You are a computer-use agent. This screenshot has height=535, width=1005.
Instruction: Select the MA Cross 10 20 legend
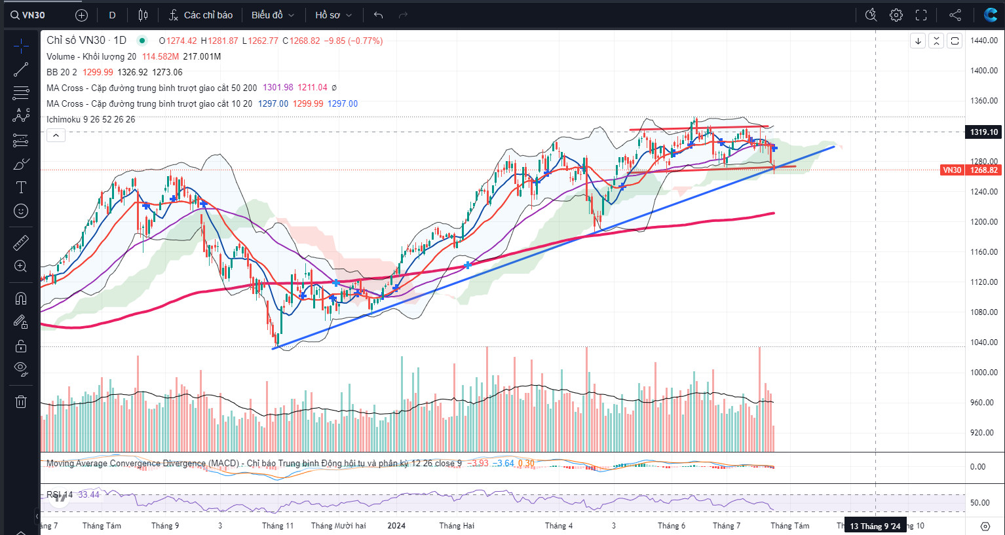[149, 103]
